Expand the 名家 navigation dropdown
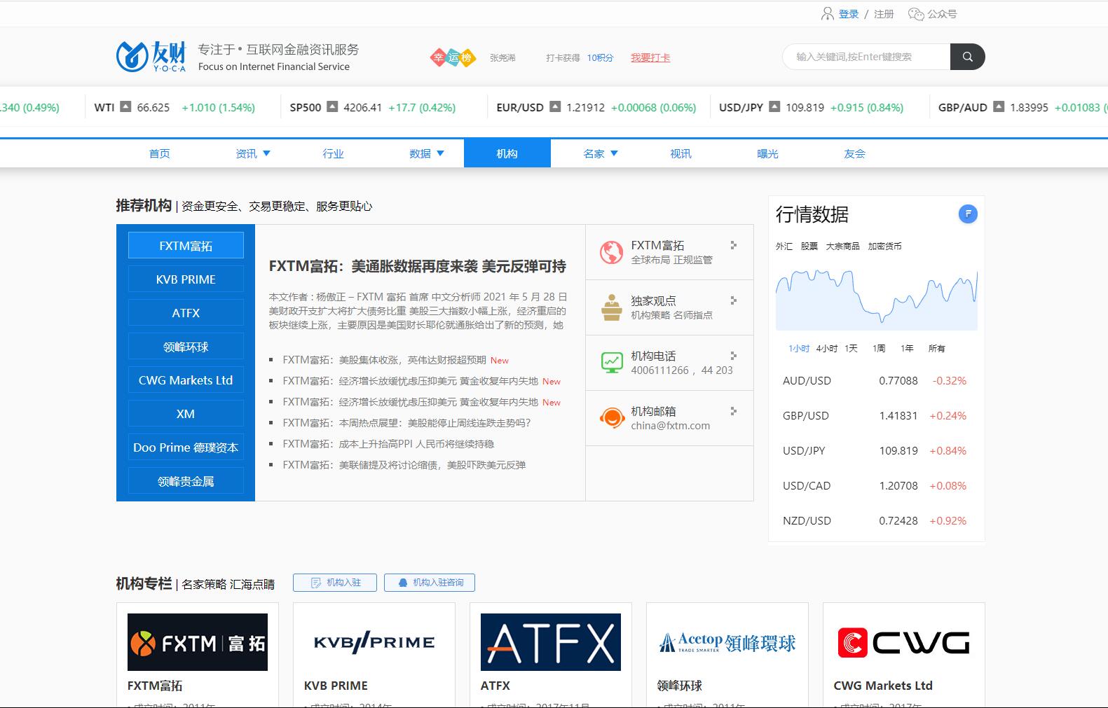Image resolution: width=1108 pixels, height=708 pixels. pos(601,153)
